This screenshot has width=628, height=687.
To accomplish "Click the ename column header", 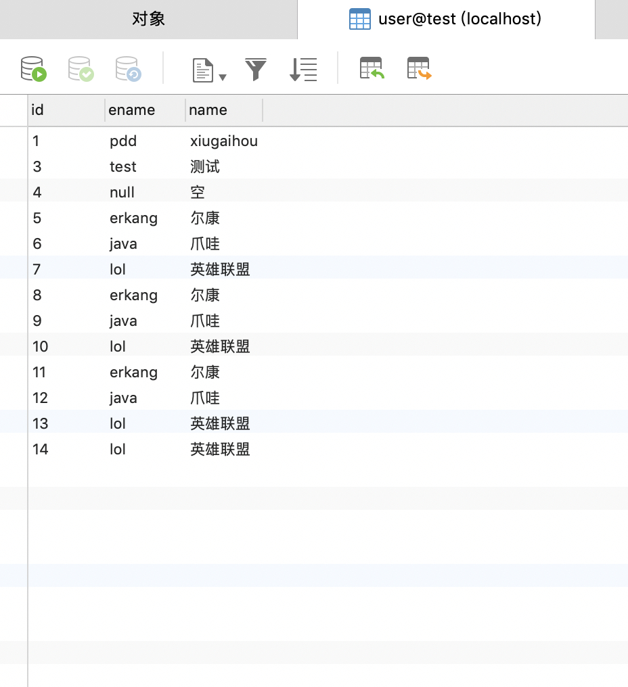I will (x=145, y=110).
